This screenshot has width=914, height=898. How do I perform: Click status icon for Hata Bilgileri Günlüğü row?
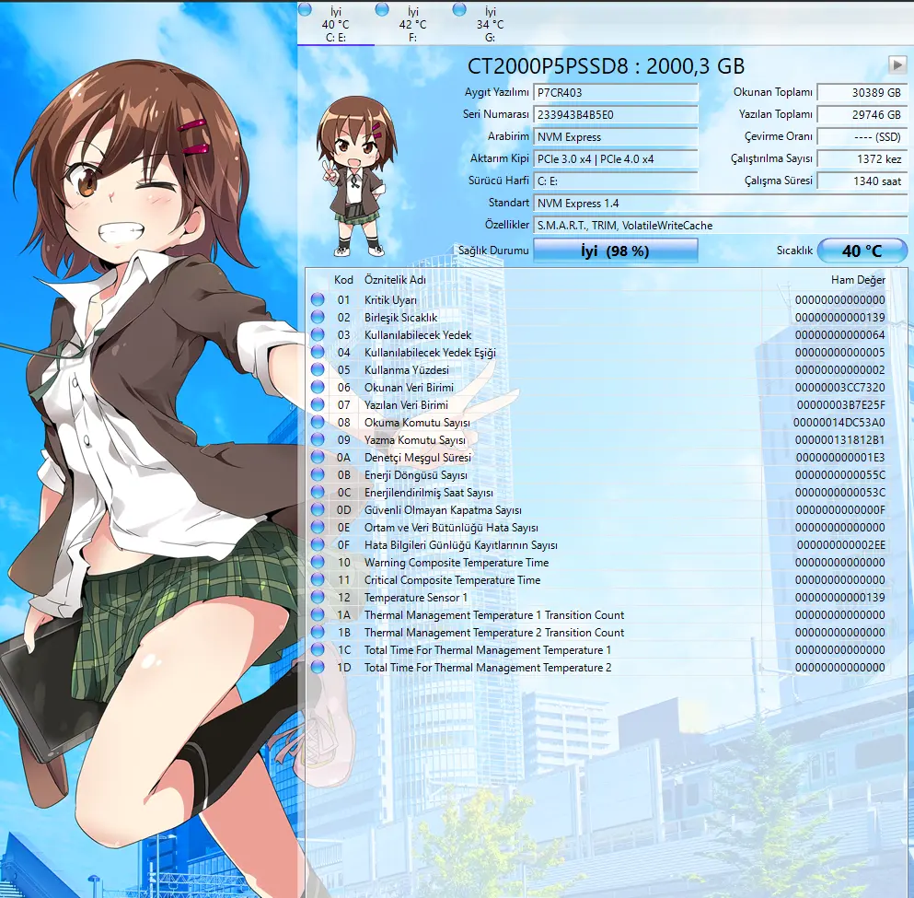[x=318, y=544]
